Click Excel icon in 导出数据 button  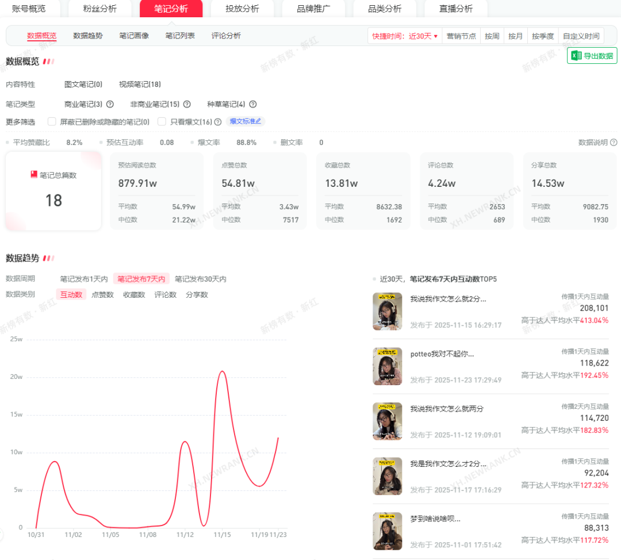pos(576,56)
